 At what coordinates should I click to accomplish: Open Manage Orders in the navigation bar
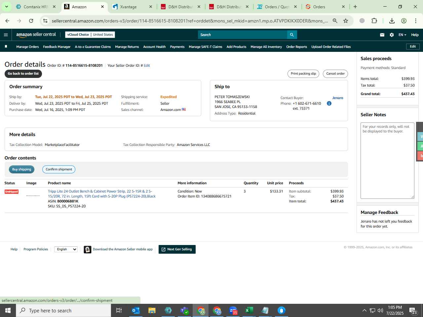[27, 47]
